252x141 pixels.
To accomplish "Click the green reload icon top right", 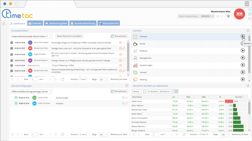I will tap(250, 14).
